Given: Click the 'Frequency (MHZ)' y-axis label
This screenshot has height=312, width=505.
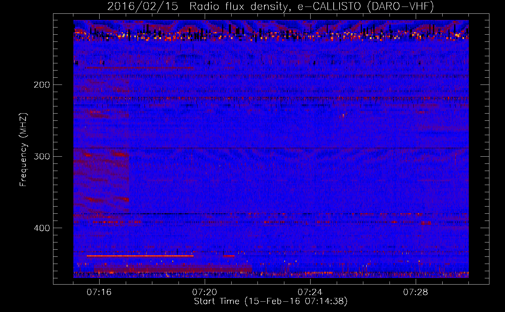Looking at the screenshot, I should pos(23,150).
